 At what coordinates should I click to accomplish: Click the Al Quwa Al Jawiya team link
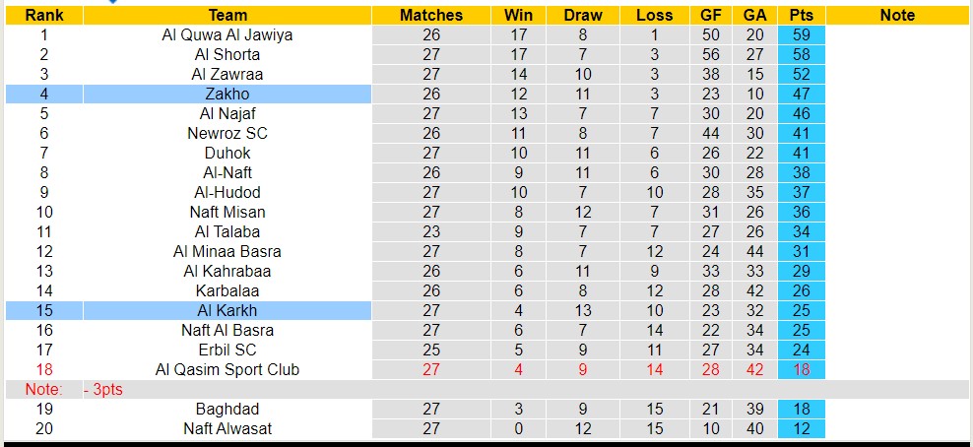coord(227,34)
